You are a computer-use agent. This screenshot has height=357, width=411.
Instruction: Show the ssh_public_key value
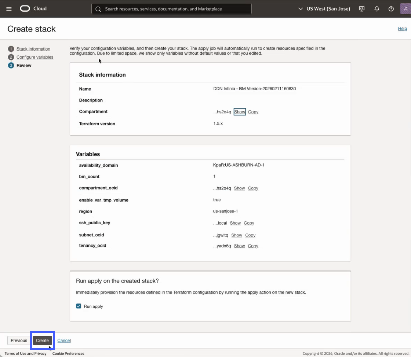235,223
